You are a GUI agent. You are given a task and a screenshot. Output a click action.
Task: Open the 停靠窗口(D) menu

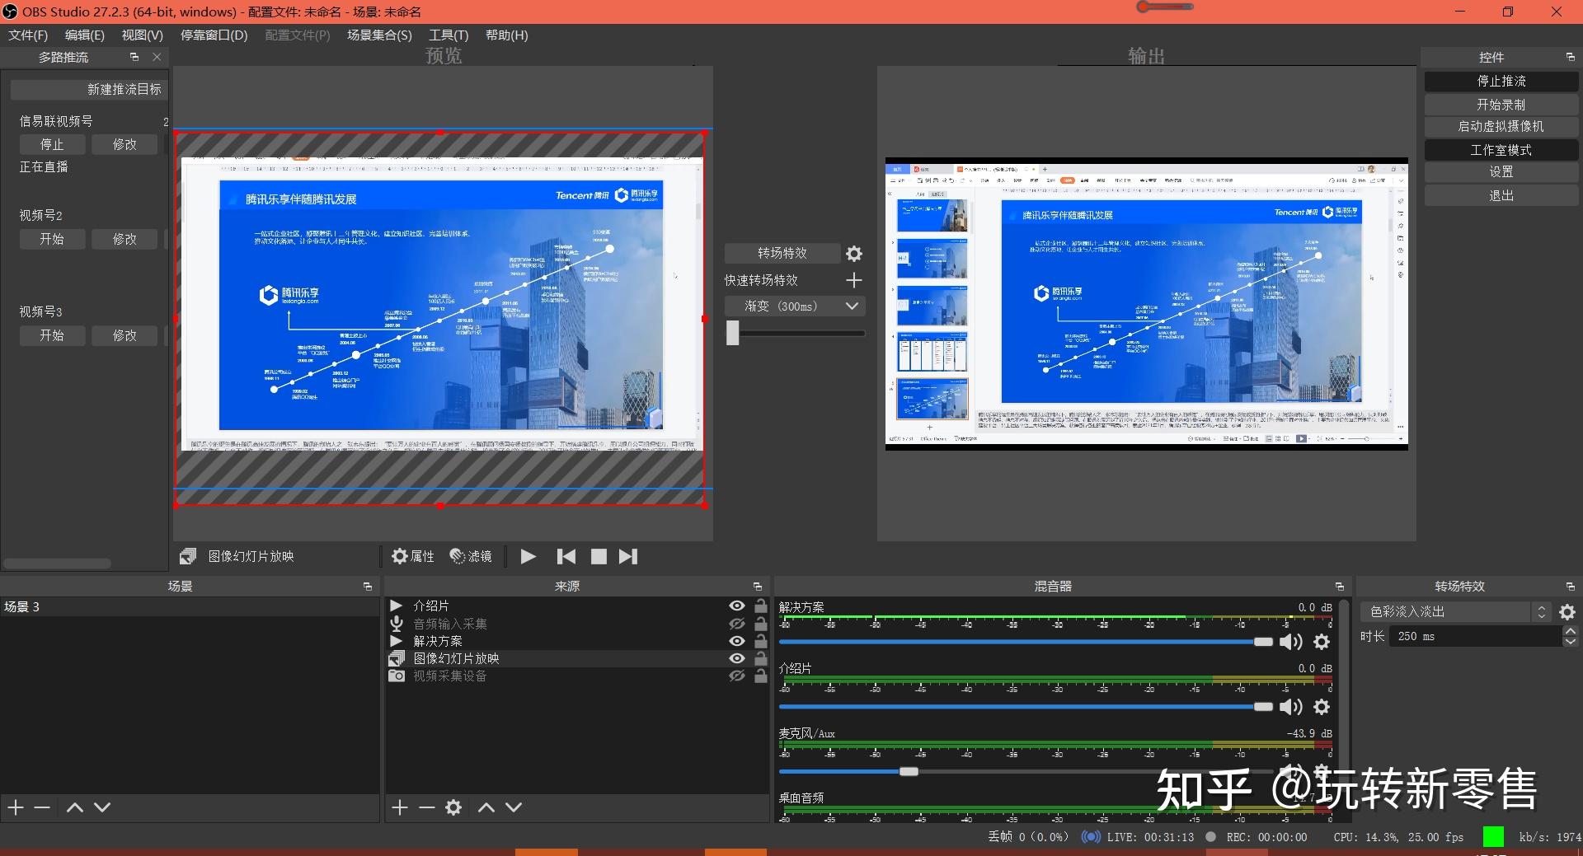(x=214, y=35)
